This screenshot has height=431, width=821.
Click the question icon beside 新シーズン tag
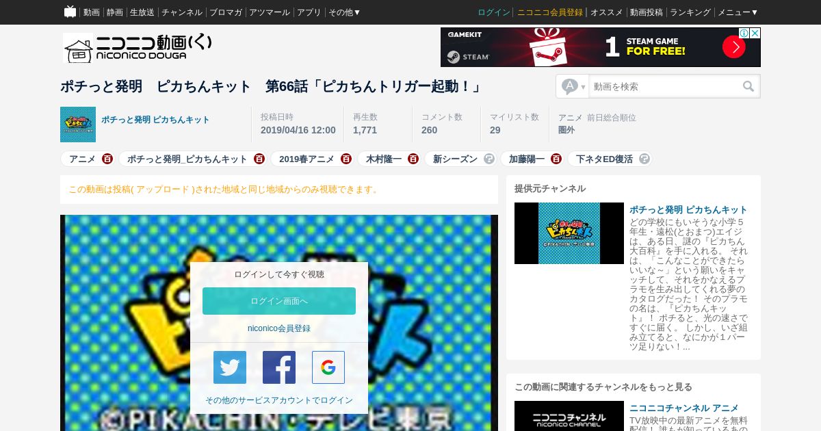pos(489,159)
